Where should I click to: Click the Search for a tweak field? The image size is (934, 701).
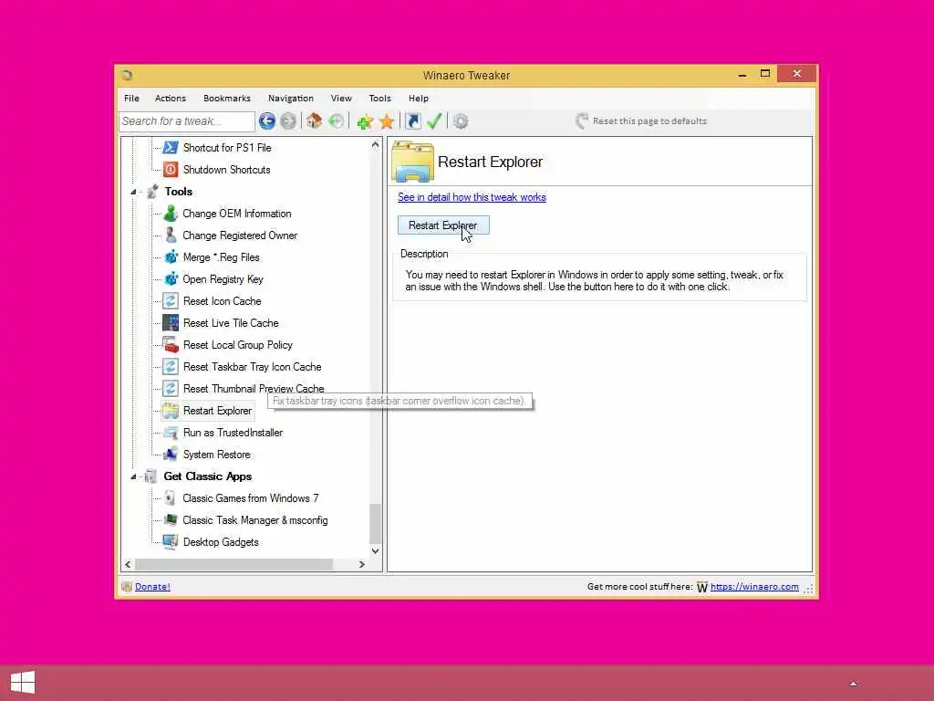click(x=187, y=121)
